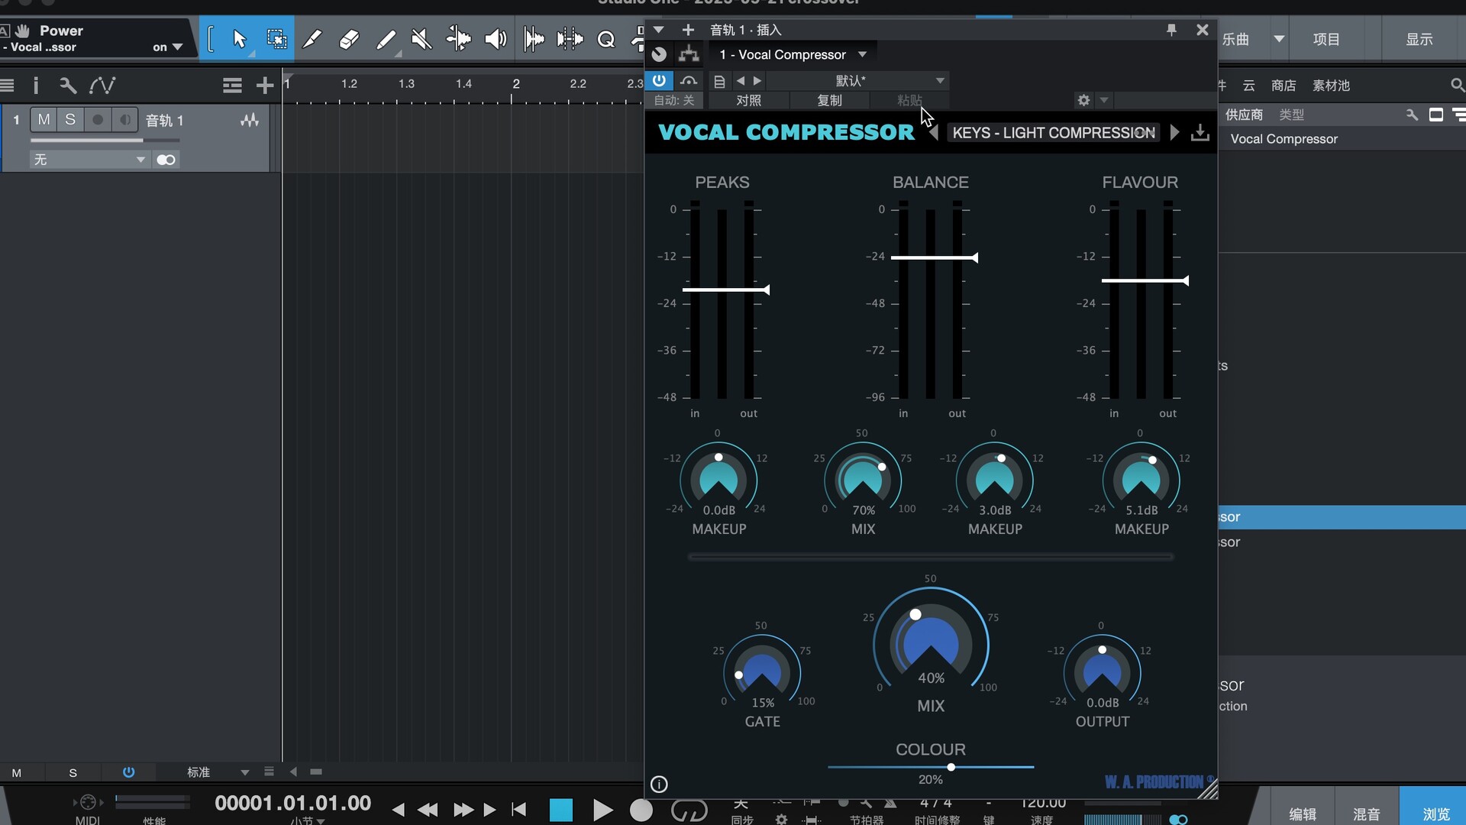Select previous plugin preset arrow
This screenshot has height=825, width=1466.
[740, 80]
